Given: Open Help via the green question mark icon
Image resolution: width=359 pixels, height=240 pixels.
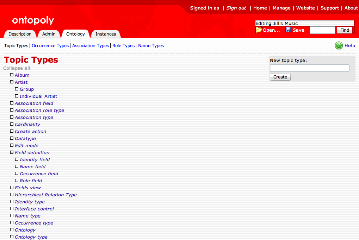Looking at the screenshot, I should pyautogui.click(x=338, y=45).
